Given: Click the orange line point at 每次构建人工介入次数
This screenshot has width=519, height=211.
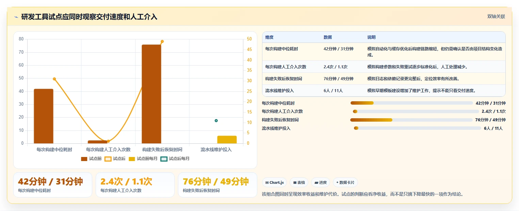Looking at the screenshot, I should point(108,141).
